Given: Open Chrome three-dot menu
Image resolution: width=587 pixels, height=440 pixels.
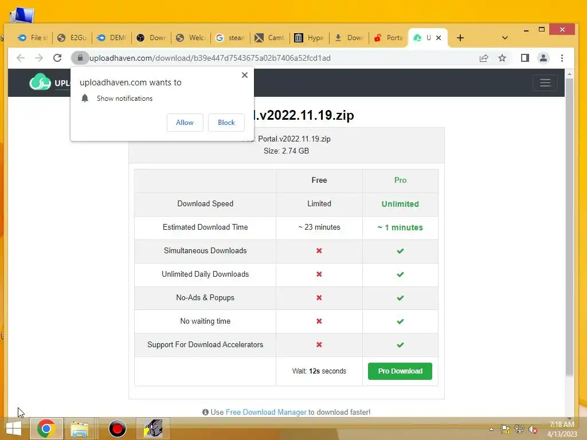Looking at the screenshot, I should [x=562, y=58].
